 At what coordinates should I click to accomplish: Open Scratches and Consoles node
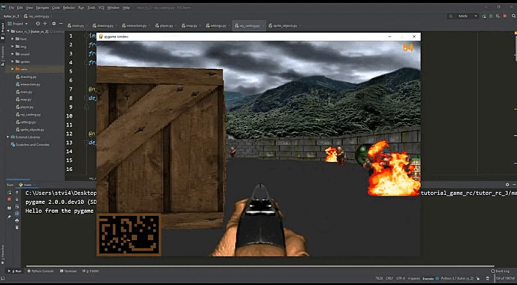30,145
